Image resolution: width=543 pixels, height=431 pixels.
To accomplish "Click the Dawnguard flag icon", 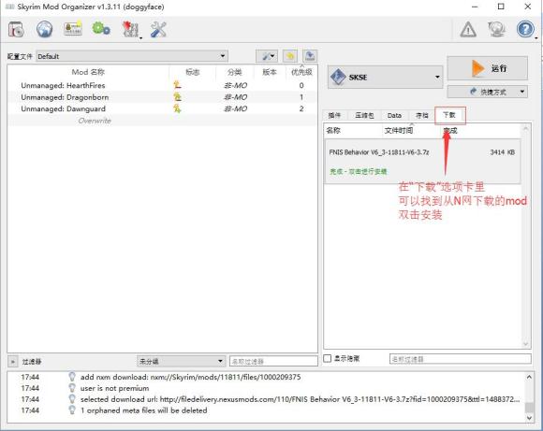I will coord(177,109).
